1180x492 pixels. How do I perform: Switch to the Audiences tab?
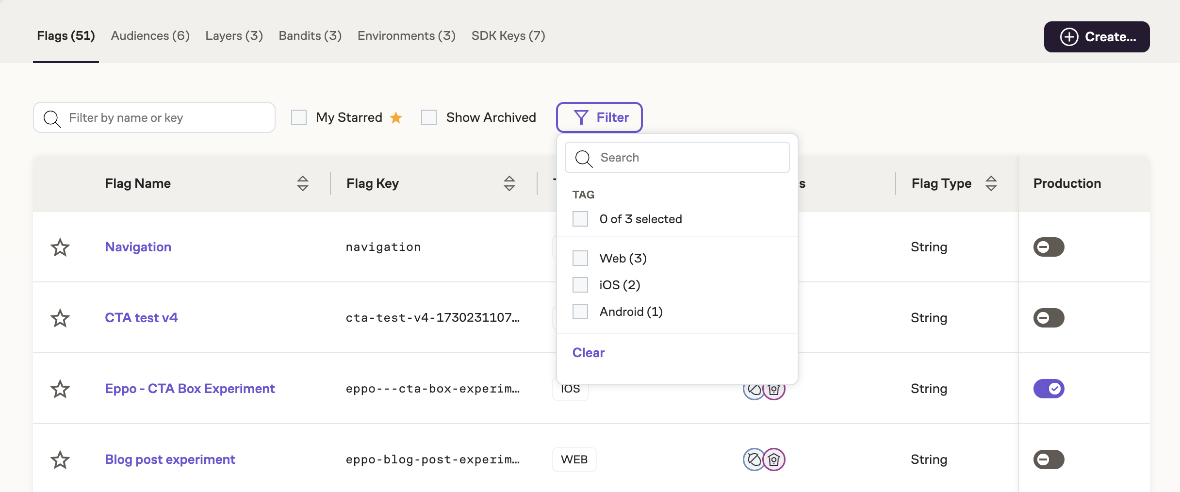149,35
